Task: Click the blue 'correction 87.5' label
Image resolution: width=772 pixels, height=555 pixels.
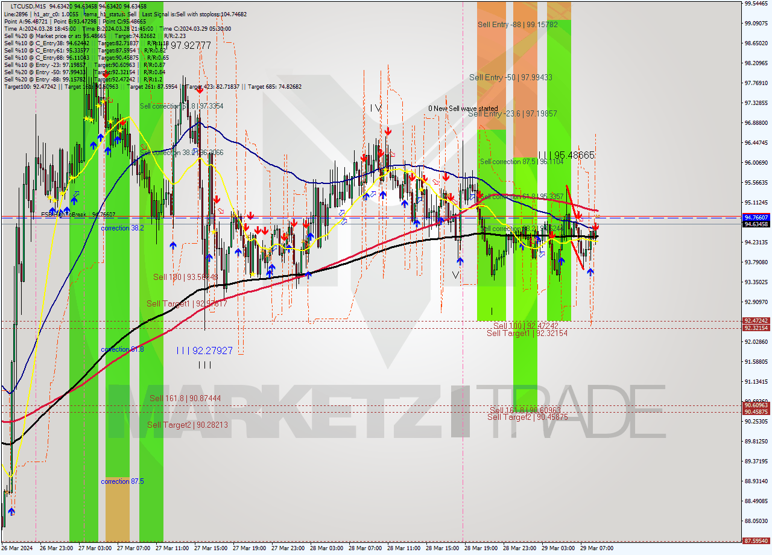Action: pos(122,481)
